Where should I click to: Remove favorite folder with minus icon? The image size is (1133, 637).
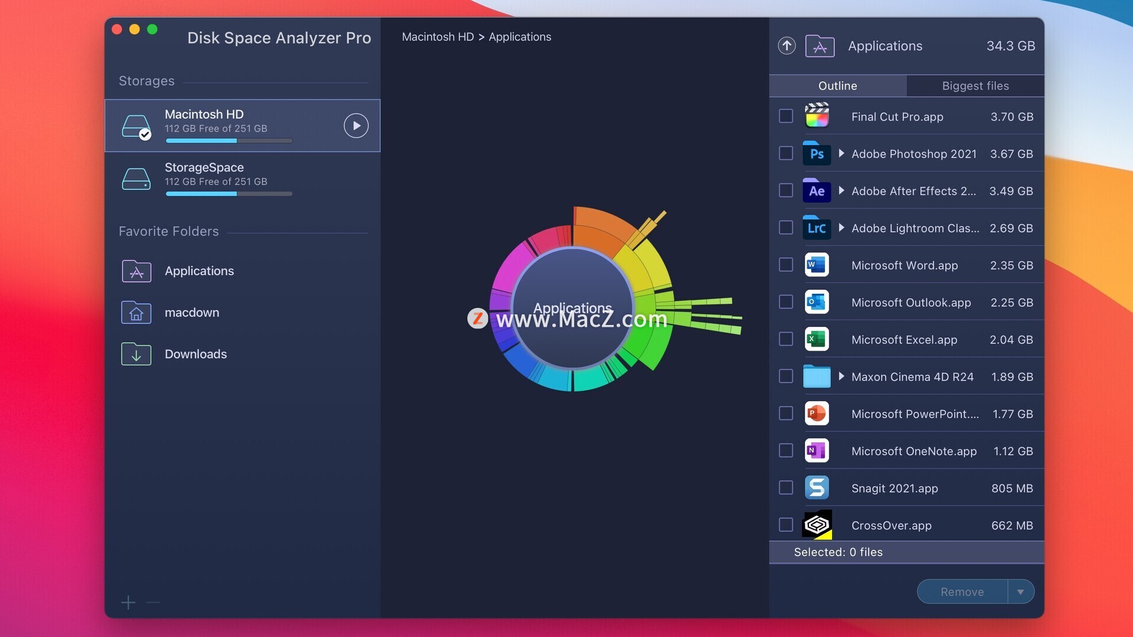[x=153, y=602]
